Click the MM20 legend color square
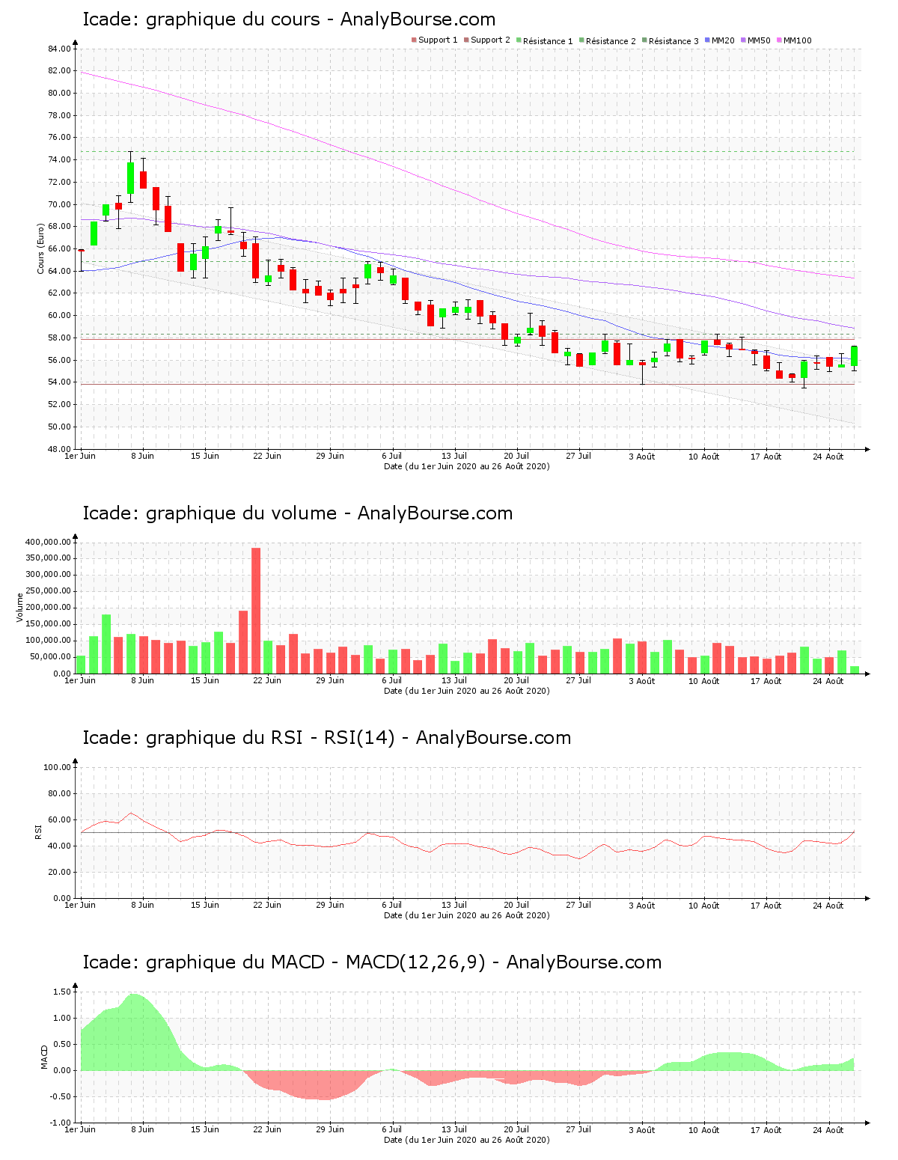This screenshot has width=898, height=1160. click(707, 40)
